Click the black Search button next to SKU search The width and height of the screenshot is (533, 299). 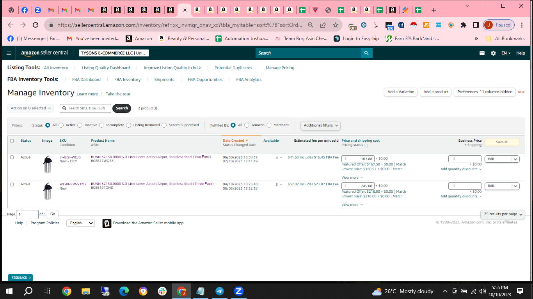pyautogui.click(x=122, y=108)
